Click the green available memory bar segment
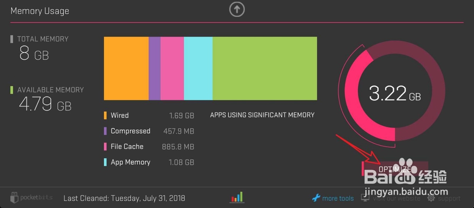This screenshot has width=474, height=208. point(264,68)
